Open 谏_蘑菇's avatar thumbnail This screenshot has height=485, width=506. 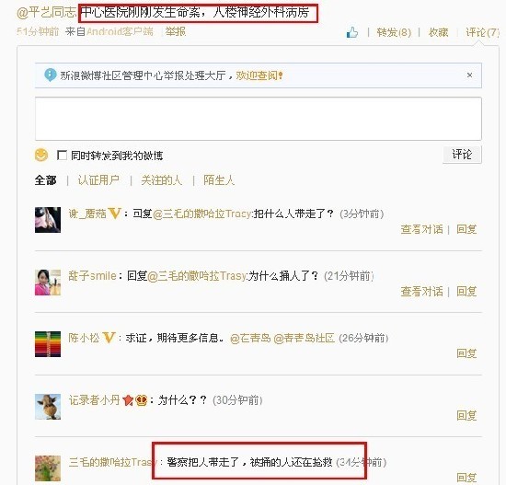pyautogui.click(x=48, y=220)
